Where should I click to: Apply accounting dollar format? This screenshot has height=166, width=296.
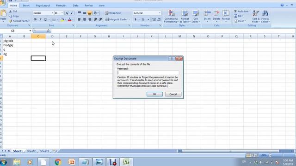pos(136,19)
